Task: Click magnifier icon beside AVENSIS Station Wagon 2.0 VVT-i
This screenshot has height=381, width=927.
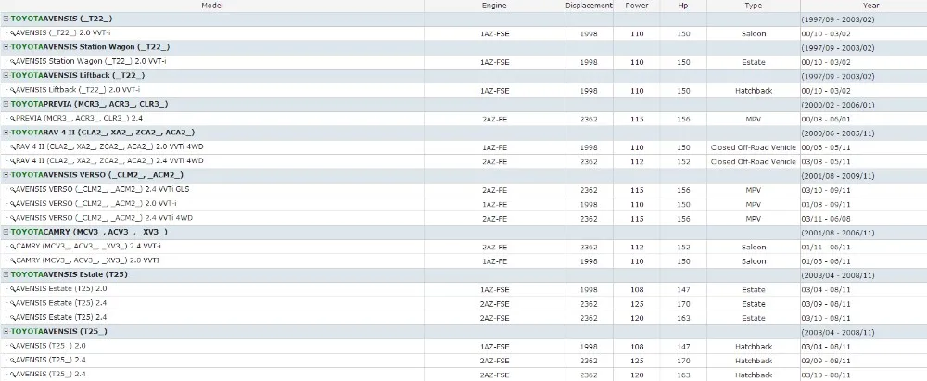Action: click(13, 61)
